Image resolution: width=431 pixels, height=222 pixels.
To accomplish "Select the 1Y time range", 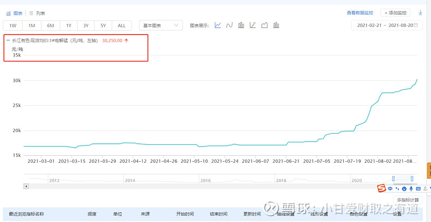I will 69,25.
